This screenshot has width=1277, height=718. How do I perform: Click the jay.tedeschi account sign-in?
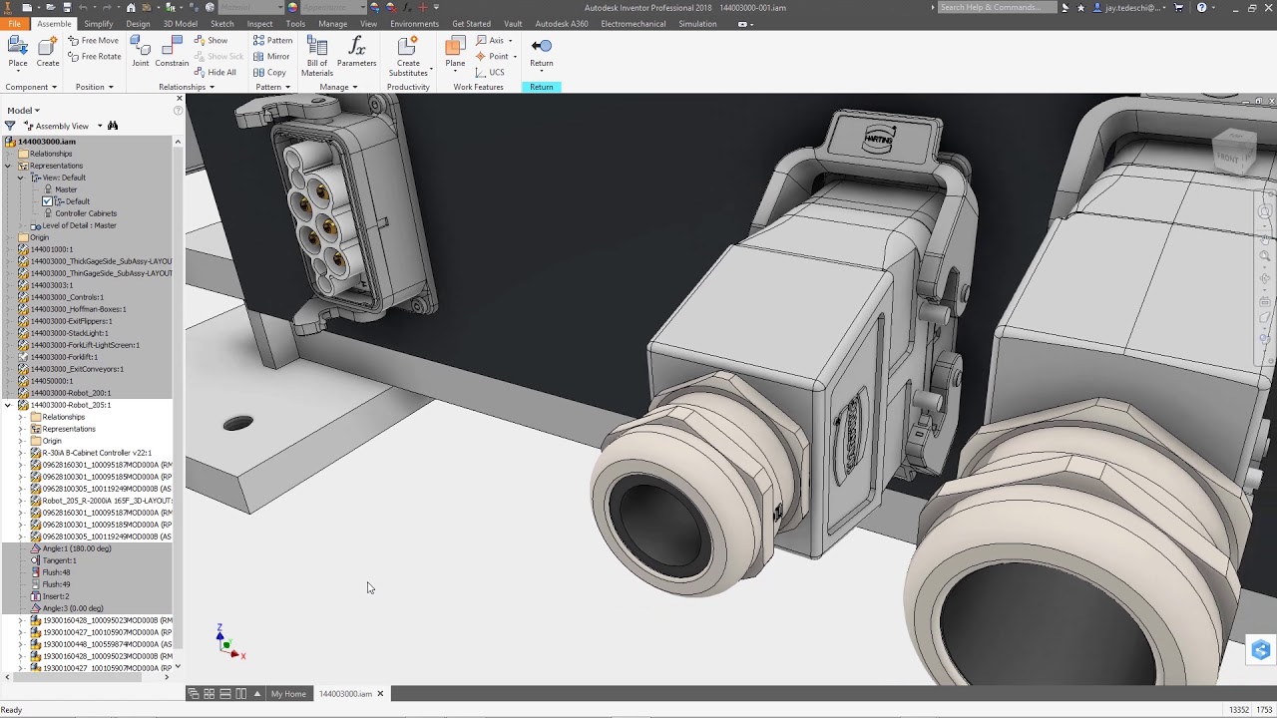click(1127, 7)
